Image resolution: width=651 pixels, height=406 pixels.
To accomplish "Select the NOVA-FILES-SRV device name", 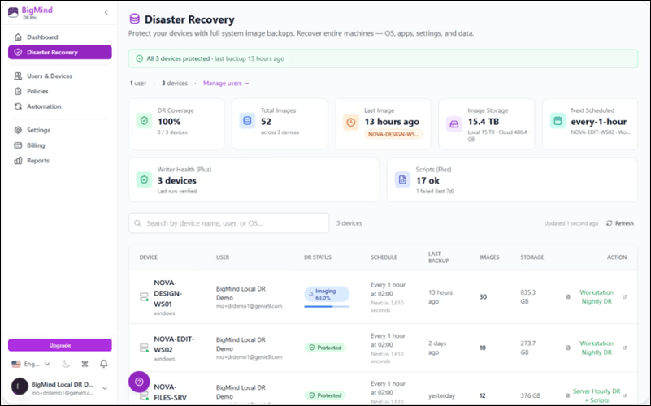I will 170,392.
